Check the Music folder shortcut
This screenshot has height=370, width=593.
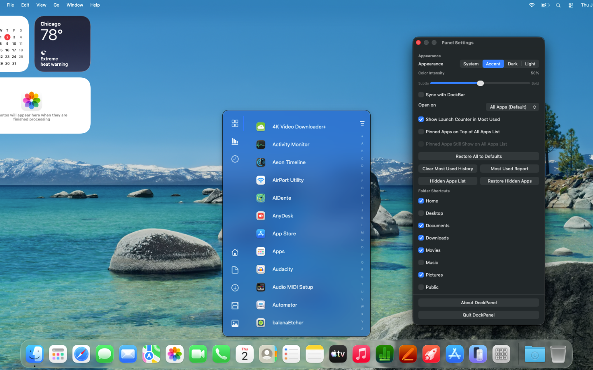[421, 263]
